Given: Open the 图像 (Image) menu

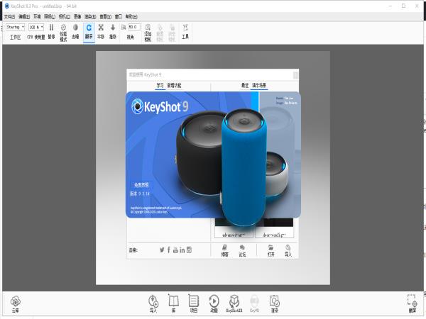Looking at the screenshot, I should pyautogui.click(x=77, y=17).
